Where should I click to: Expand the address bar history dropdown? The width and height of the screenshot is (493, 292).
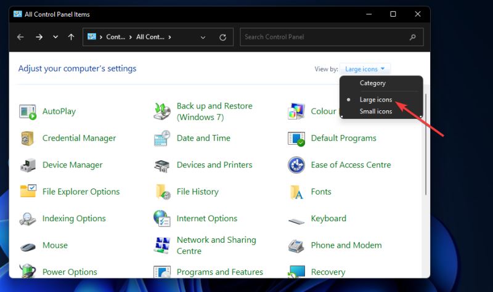point(203,37)
